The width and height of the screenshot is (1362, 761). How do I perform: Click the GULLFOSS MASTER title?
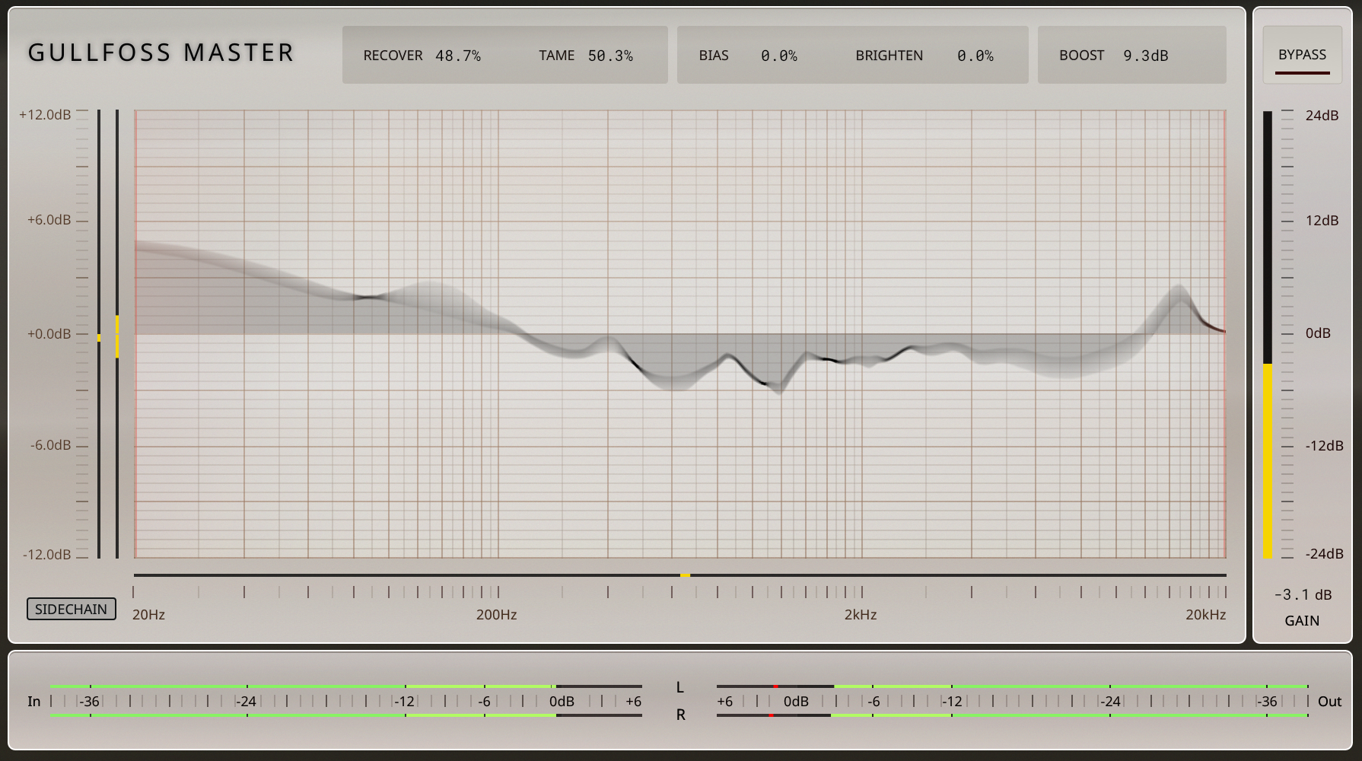[161, 53]
